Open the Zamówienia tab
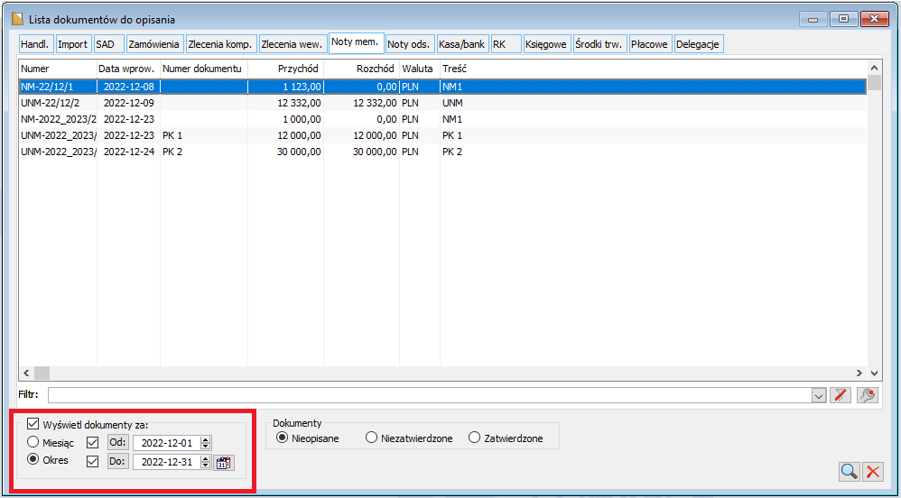Viewport: 901px width, 498px height. [x=155, y=44]
